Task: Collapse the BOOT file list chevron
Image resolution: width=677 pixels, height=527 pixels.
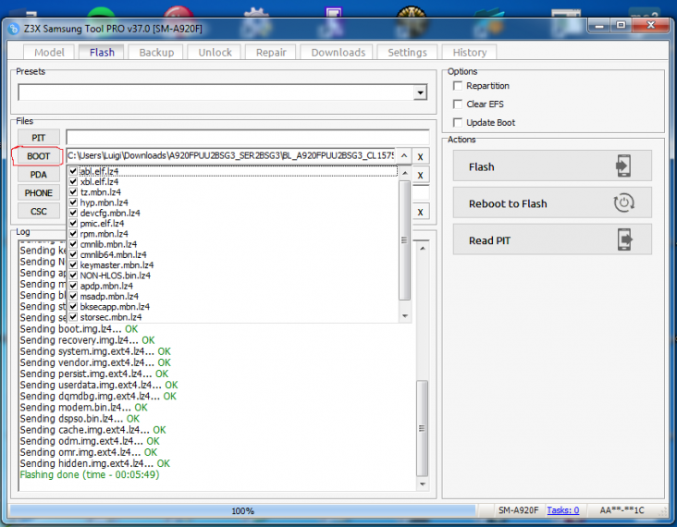Action: [404, 156]
